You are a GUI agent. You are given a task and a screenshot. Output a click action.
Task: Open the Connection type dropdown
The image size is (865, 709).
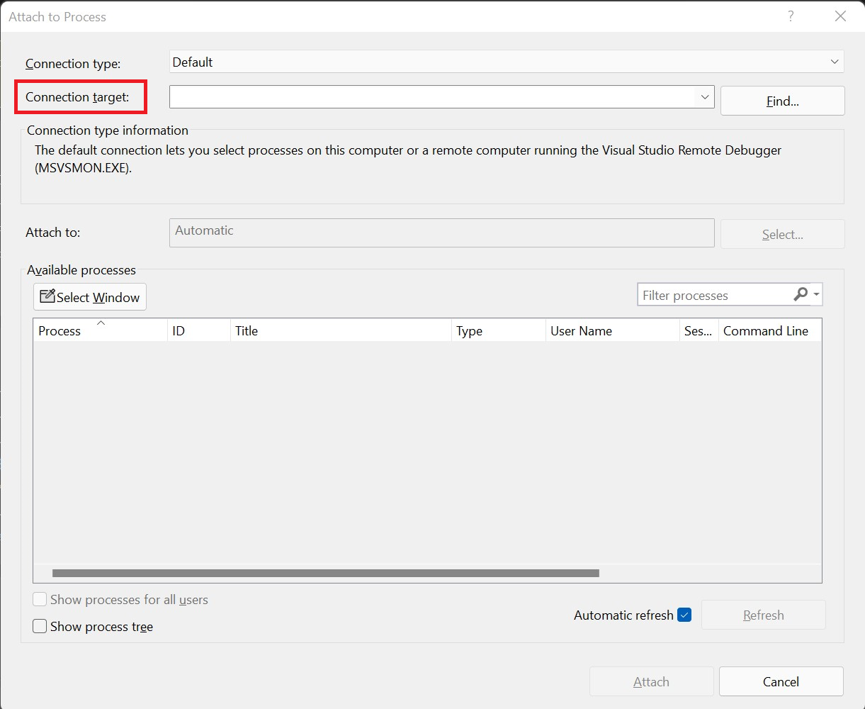[507, 62]
